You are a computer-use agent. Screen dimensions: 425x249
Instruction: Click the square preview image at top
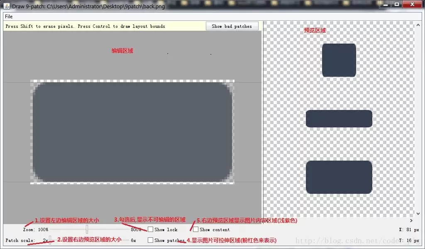click(x=339, y=60)
